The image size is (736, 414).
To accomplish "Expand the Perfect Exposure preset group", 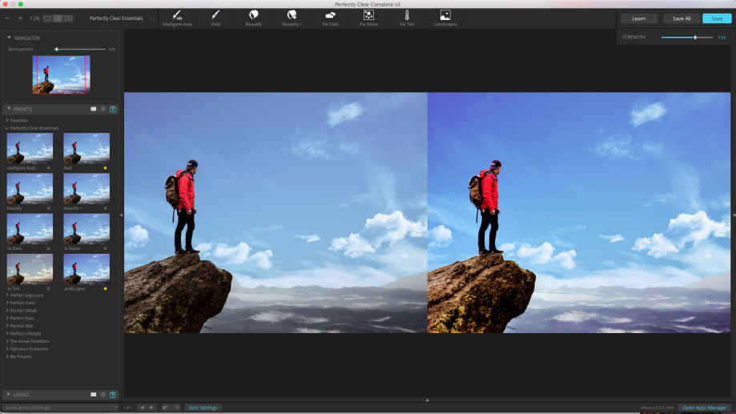I will [x=25, y=295].
